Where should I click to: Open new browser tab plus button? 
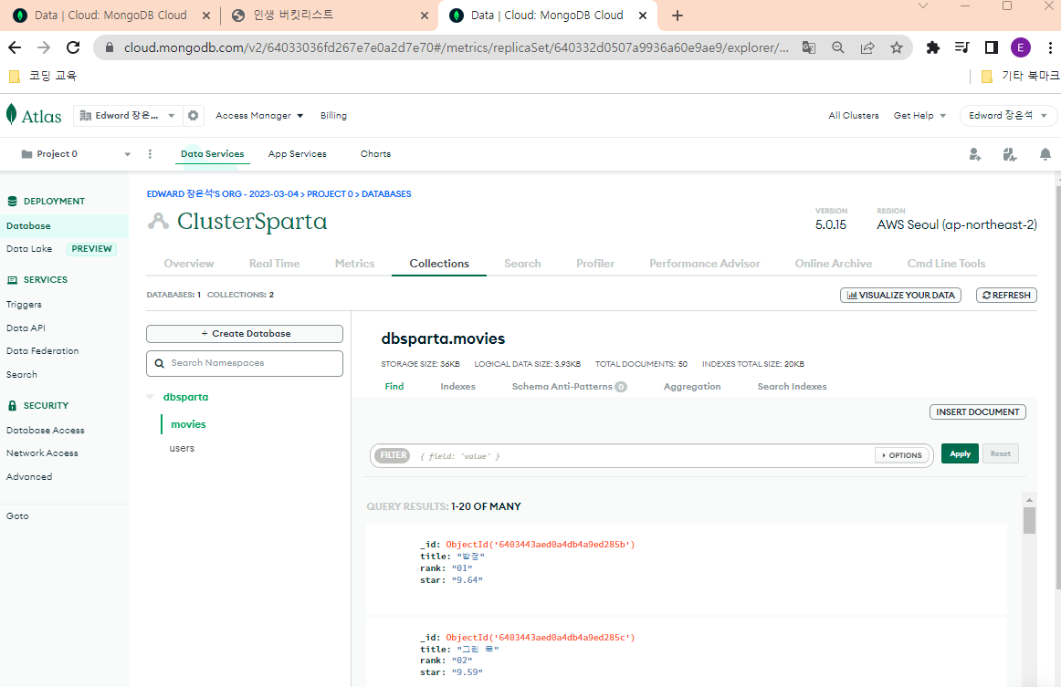[678, 16]
